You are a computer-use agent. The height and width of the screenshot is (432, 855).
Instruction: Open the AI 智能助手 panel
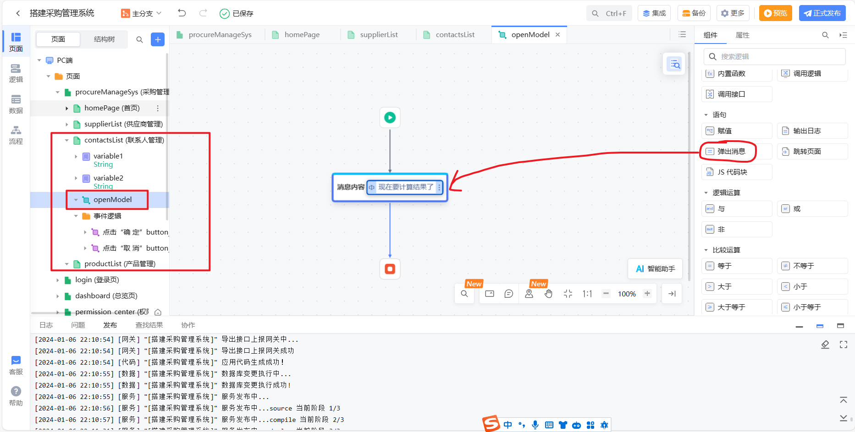655,269
